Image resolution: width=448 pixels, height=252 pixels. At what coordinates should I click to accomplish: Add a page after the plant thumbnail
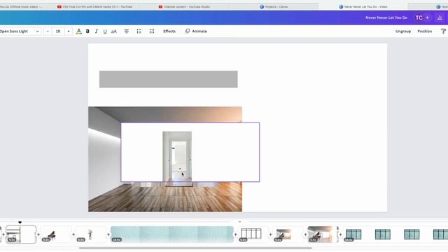coord(108,234)
